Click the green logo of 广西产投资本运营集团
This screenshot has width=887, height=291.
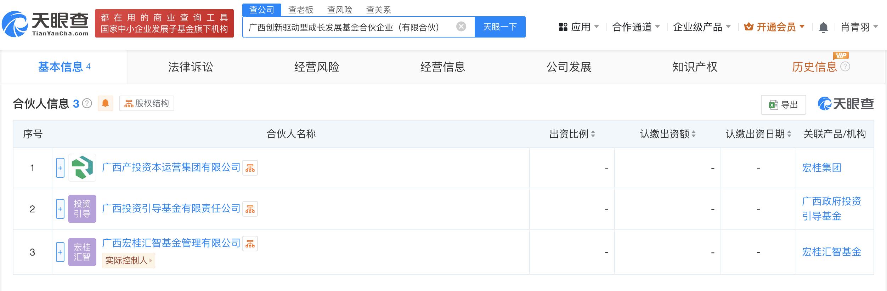click(x=82, y=168)
